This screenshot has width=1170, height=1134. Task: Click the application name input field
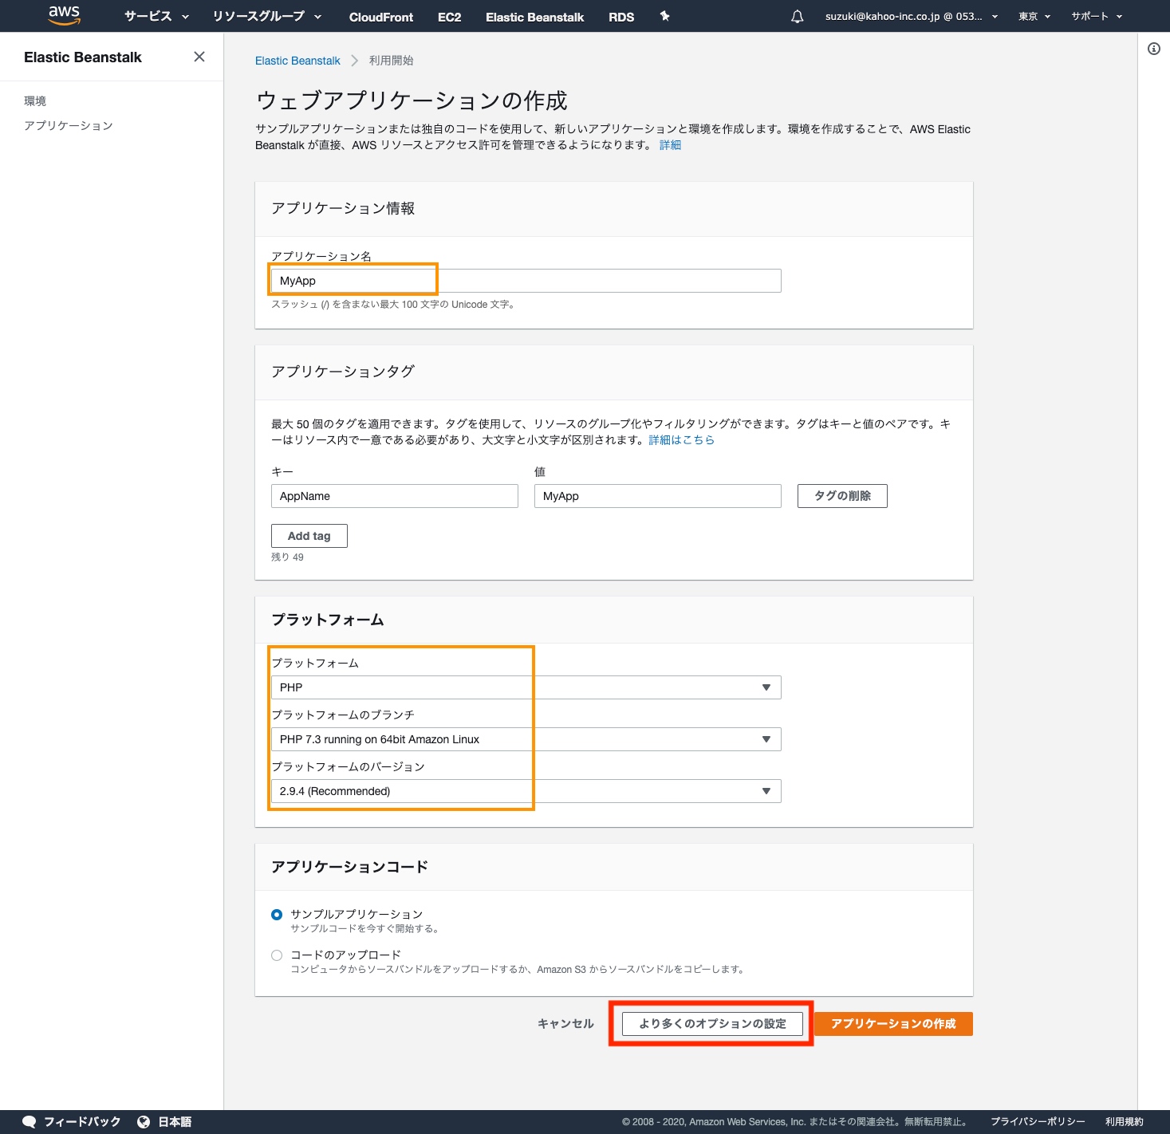point(526,281)
